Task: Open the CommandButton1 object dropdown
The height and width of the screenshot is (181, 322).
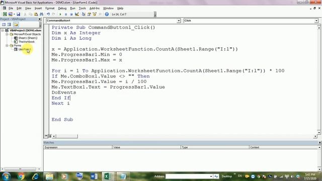Action: point(179,21)
